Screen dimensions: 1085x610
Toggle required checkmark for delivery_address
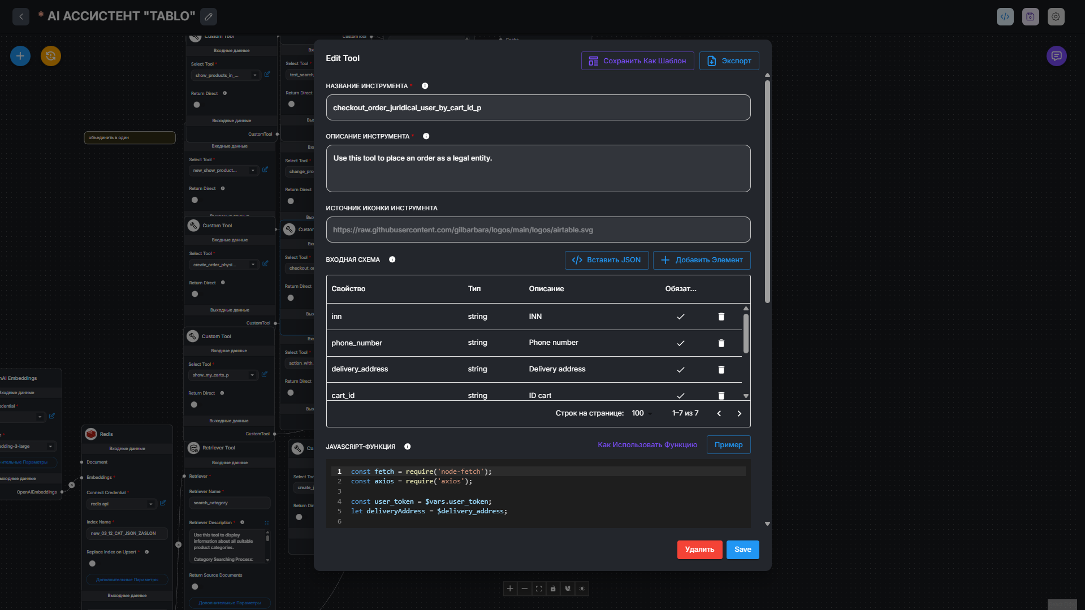(681, 370)
